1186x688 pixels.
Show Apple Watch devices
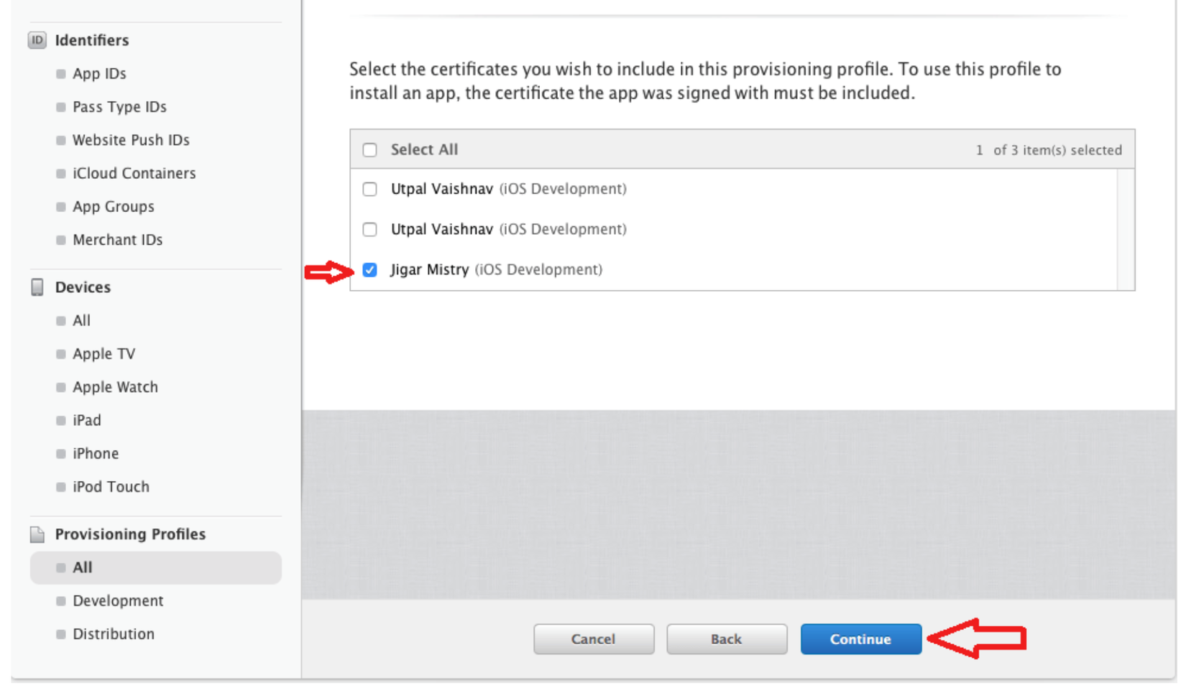point(115,387)
